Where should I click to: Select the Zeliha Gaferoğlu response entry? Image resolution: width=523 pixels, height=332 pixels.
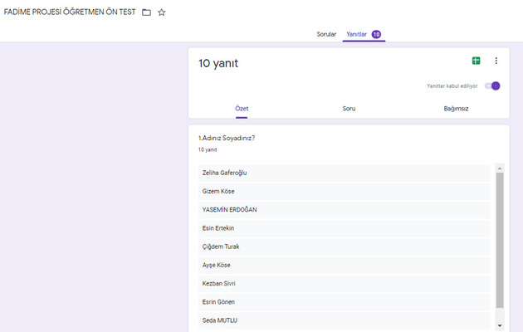342,173
